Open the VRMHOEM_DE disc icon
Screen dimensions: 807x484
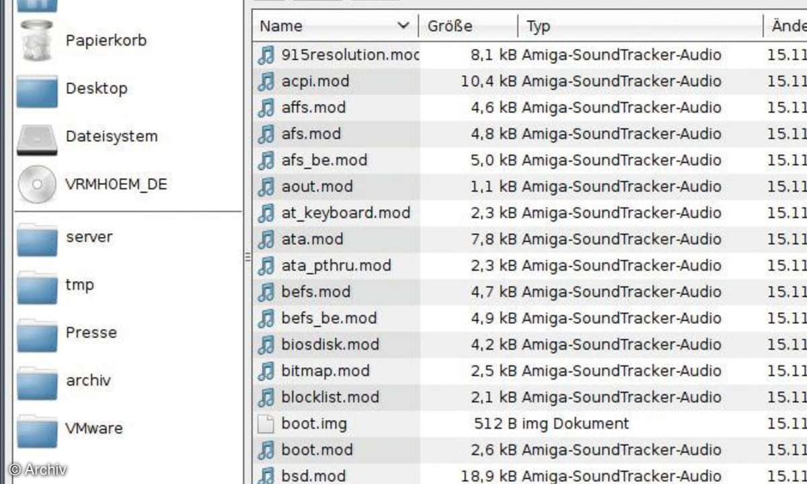pos(37,184)
